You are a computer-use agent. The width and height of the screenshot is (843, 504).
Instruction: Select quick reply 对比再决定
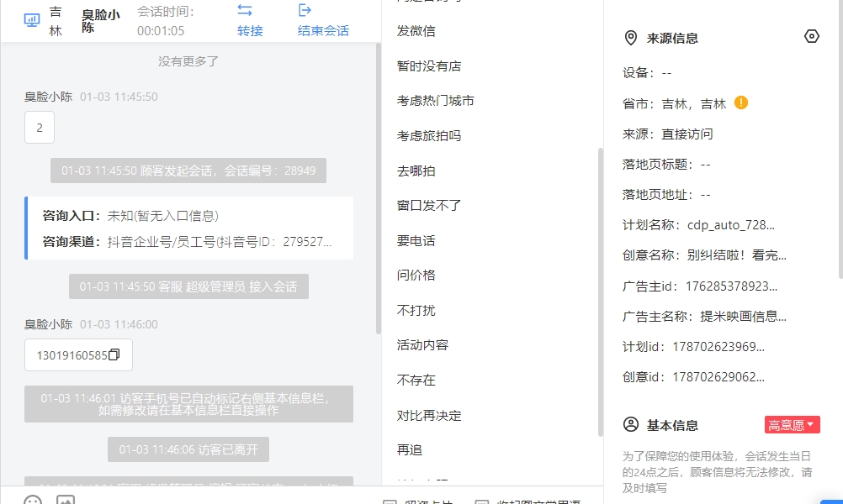click(429, 416)
